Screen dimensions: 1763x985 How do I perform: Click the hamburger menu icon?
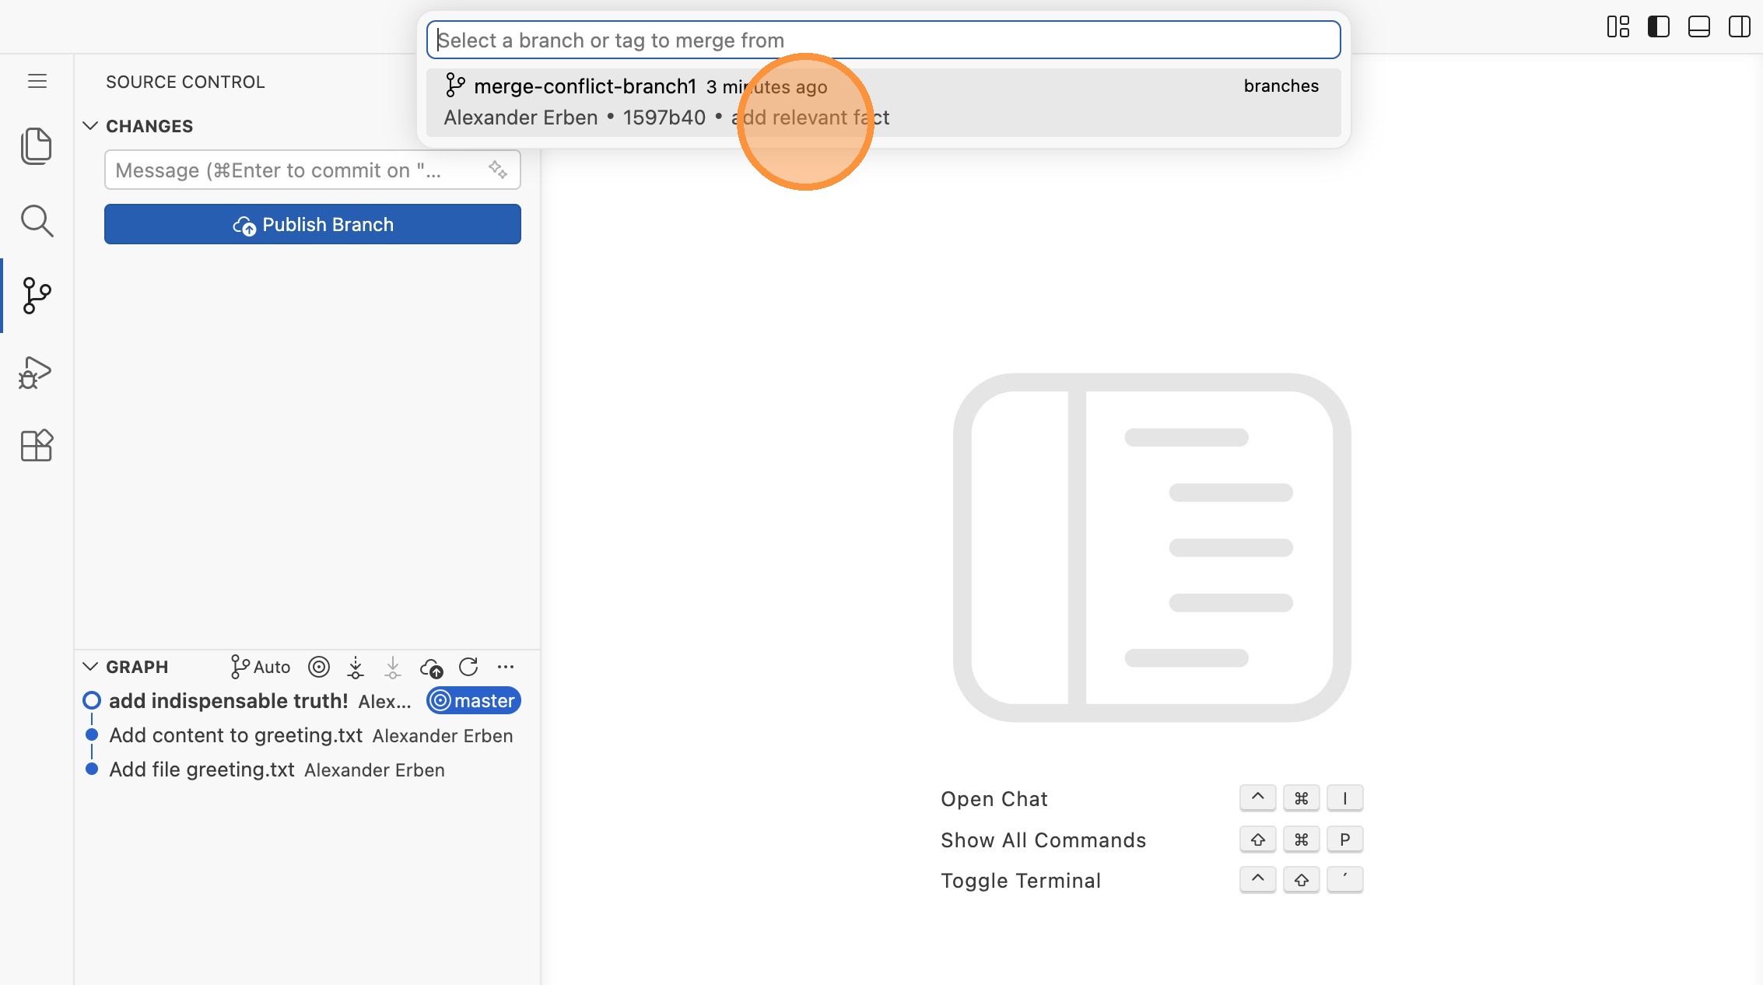(37, 81)
